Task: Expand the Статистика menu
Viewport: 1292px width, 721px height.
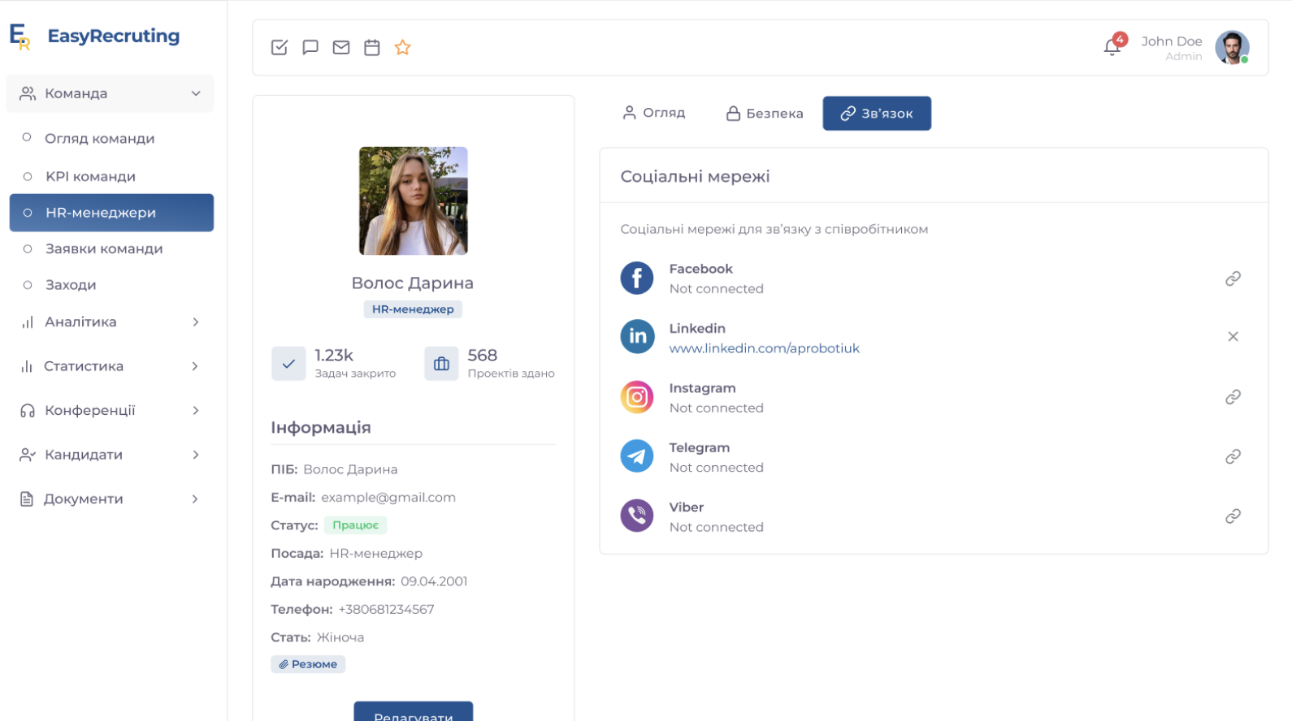Action: [110, 366]
